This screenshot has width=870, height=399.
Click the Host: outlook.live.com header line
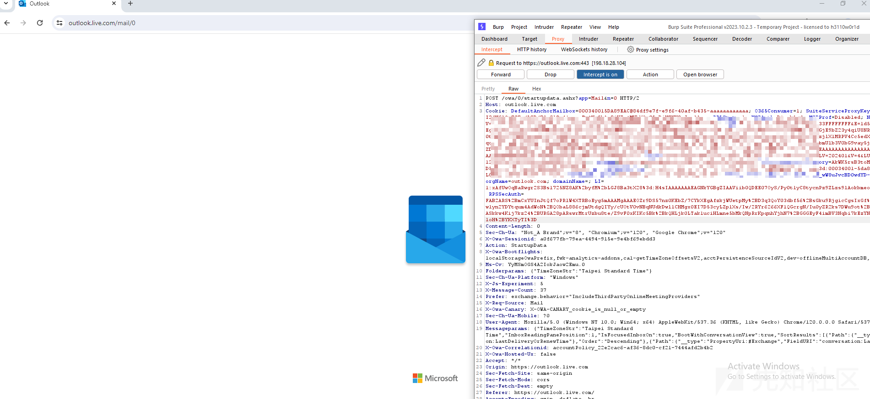pos(521,105)
